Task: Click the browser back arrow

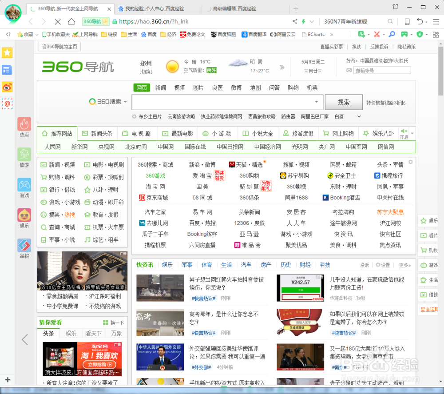Action: (31, 21)
